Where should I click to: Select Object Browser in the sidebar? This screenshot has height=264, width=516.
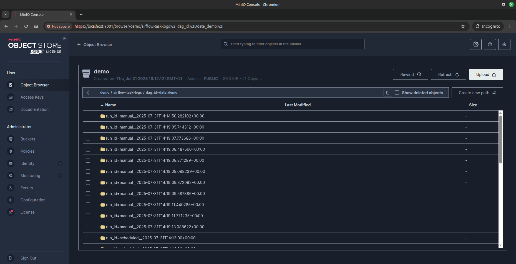coord(34,85)
